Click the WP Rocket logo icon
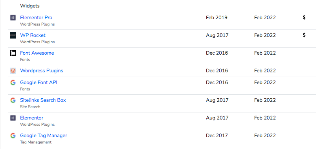Viewport: 323px width, 149px height. pos(13,35)
